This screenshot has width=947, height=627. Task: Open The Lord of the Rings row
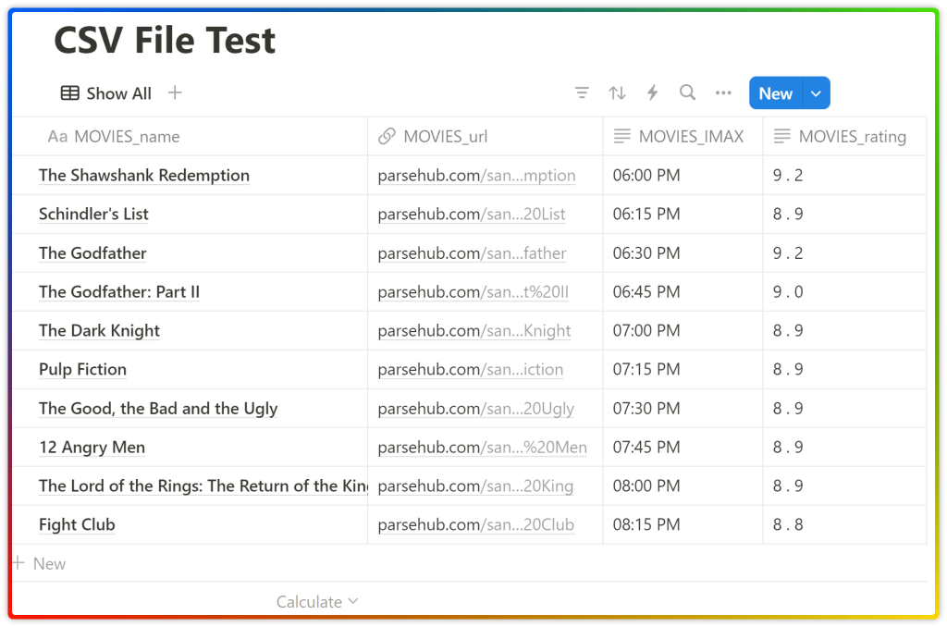click(203, 486)
